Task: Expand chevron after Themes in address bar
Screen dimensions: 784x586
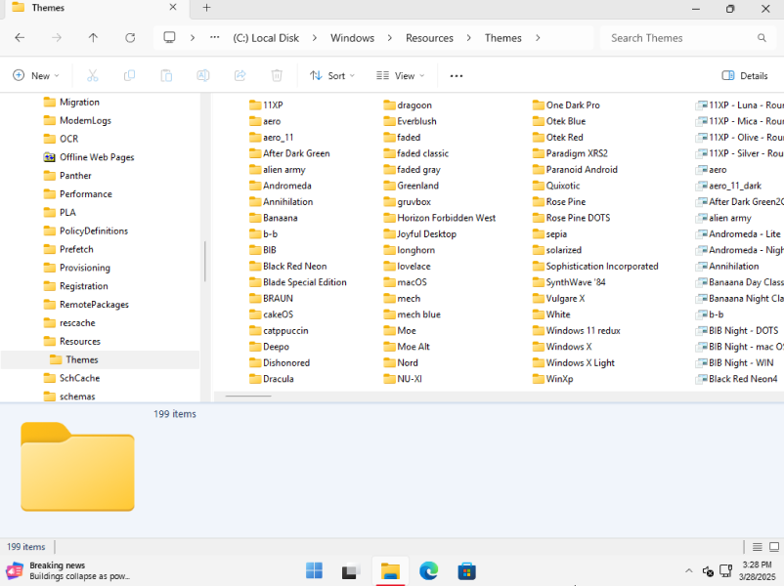Action: point(538,38)
